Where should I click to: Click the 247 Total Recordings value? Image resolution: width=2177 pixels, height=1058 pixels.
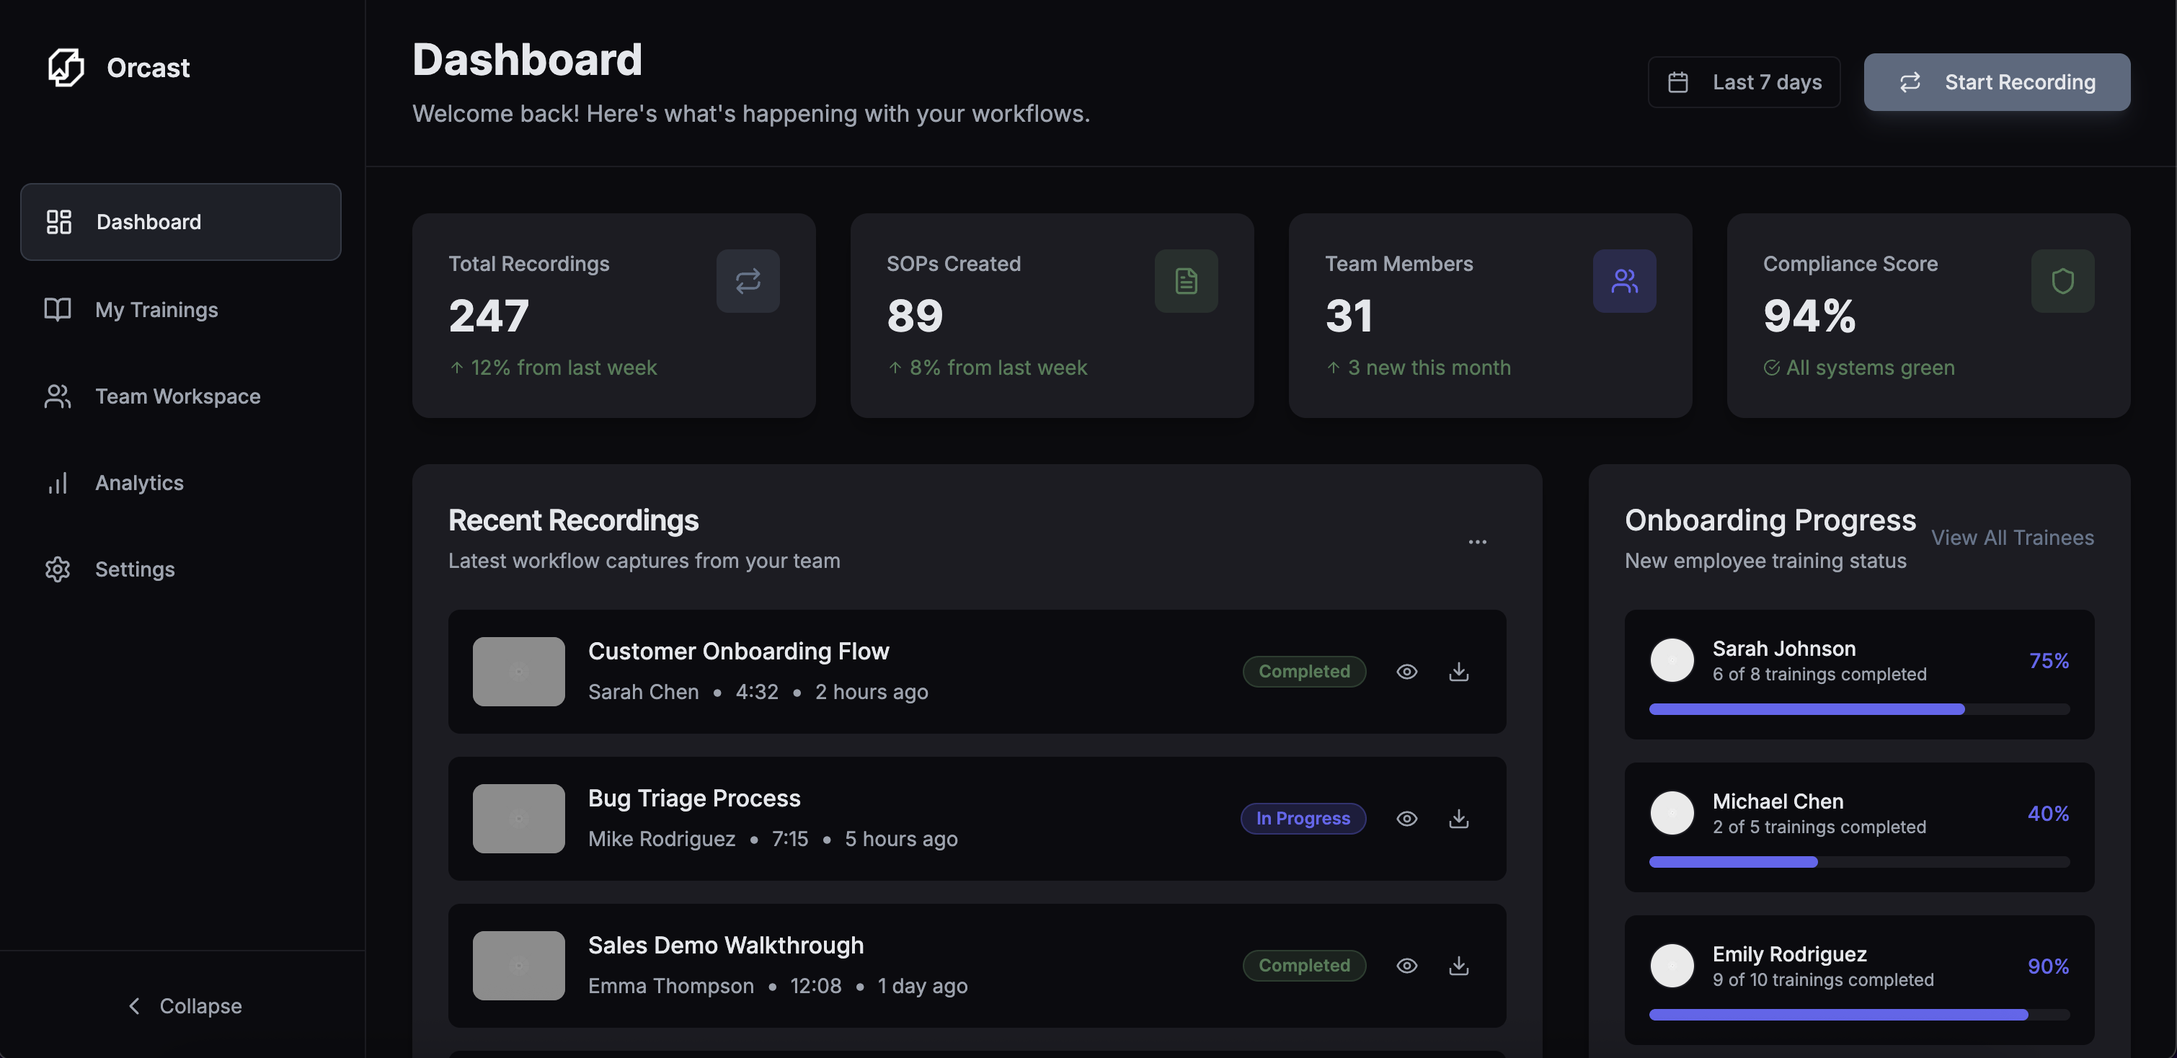point(489,315)
